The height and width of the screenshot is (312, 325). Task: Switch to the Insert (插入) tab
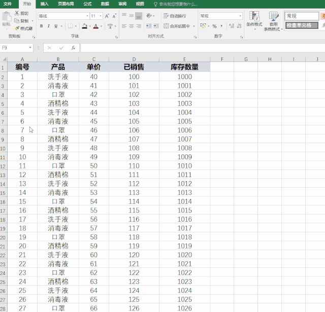point(44,4)
